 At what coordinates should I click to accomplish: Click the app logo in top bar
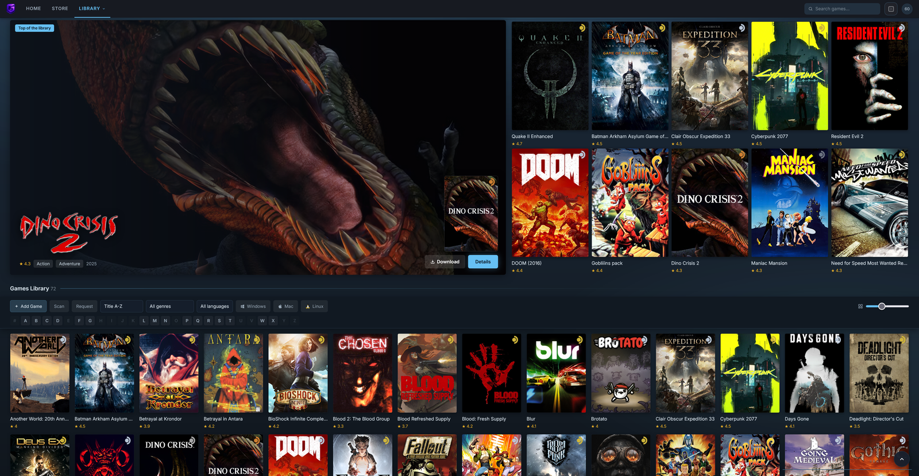pyautogui.click(x=11, y=9)
